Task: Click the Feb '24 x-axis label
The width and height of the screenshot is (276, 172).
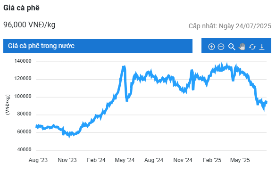Action: 96,160
